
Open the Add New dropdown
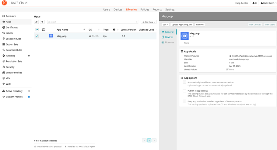click(149, 22)
